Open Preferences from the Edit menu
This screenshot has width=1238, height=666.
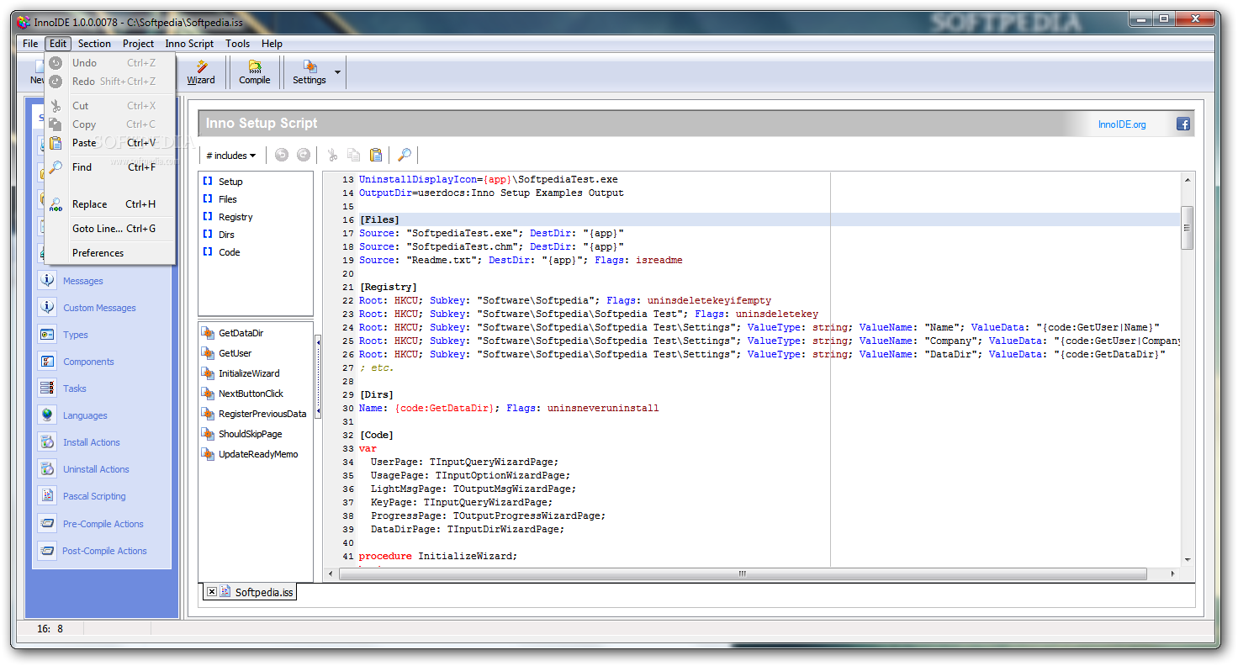coord(109,253)
